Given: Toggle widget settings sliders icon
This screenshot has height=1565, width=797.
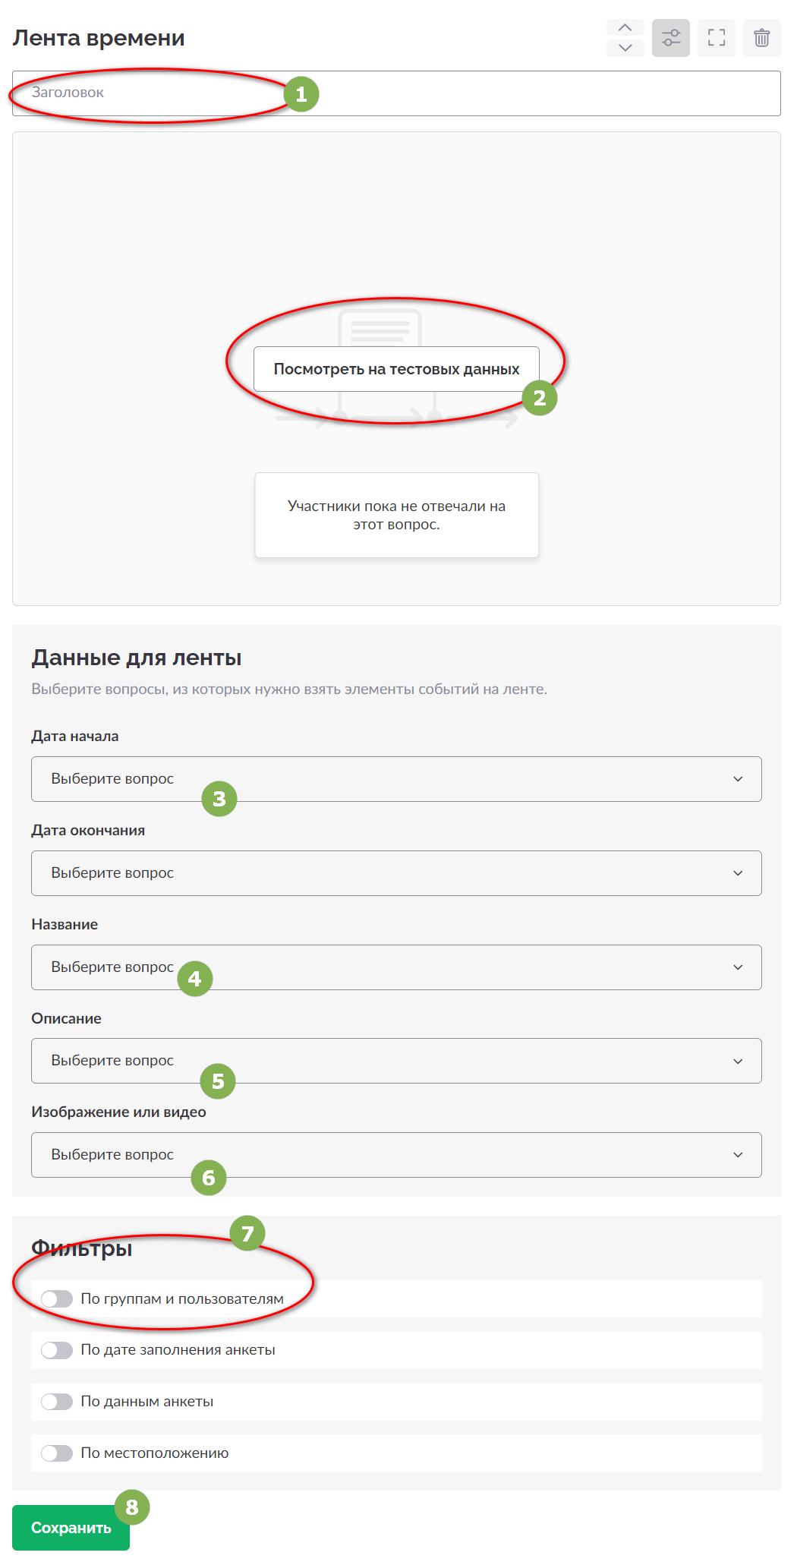Looking at the screenshot, I should pyautogui.click(x=671, y=38).
